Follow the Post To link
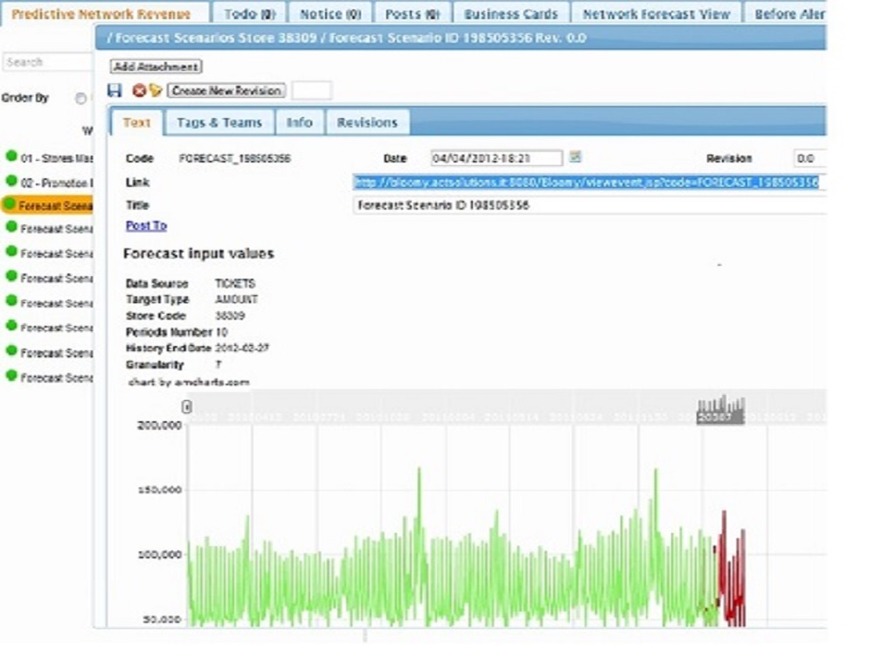 click(x=146, y=225)
